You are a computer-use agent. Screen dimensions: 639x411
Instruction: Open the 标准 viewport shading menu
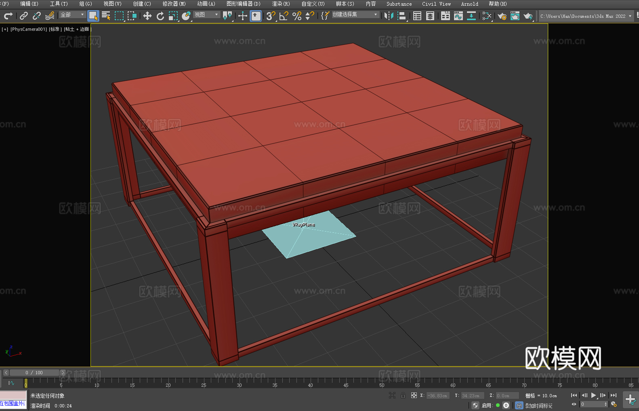click(55, 29)
